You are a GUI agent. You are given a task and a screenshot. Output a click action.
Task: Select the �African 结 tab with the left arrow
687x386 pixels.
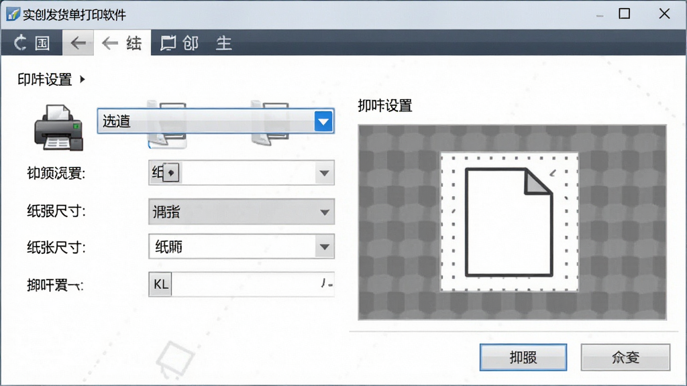point(122,43)
